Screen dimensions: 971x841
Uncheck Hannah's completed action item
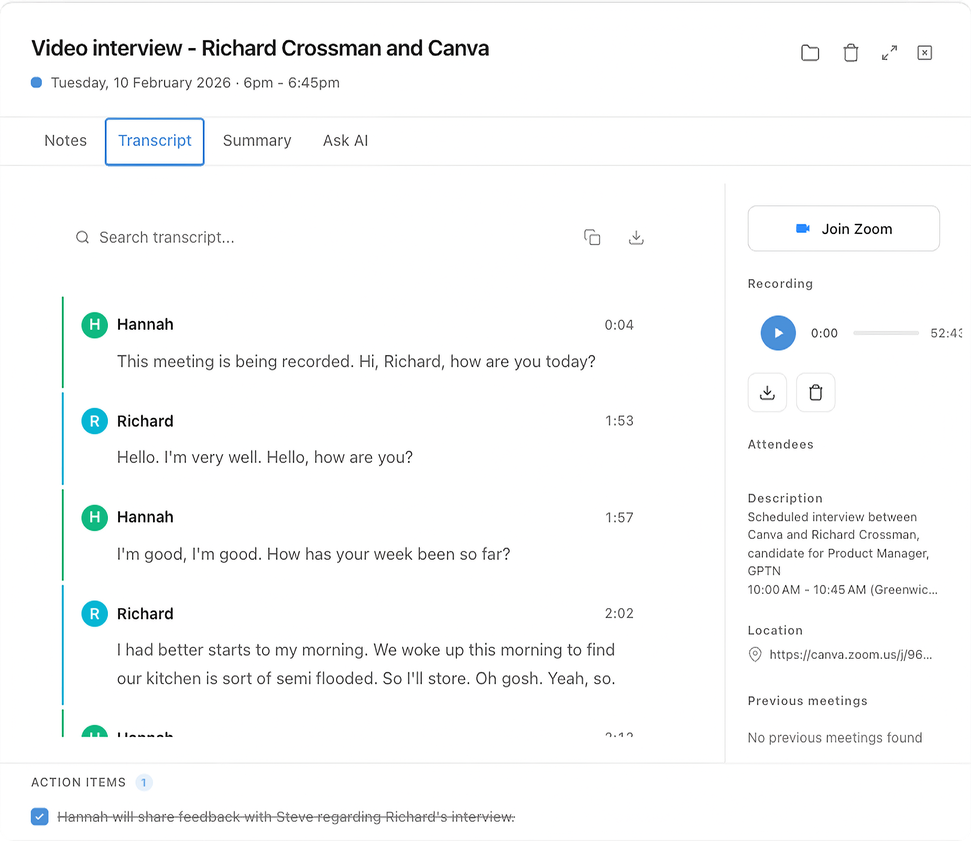[40, 816]
